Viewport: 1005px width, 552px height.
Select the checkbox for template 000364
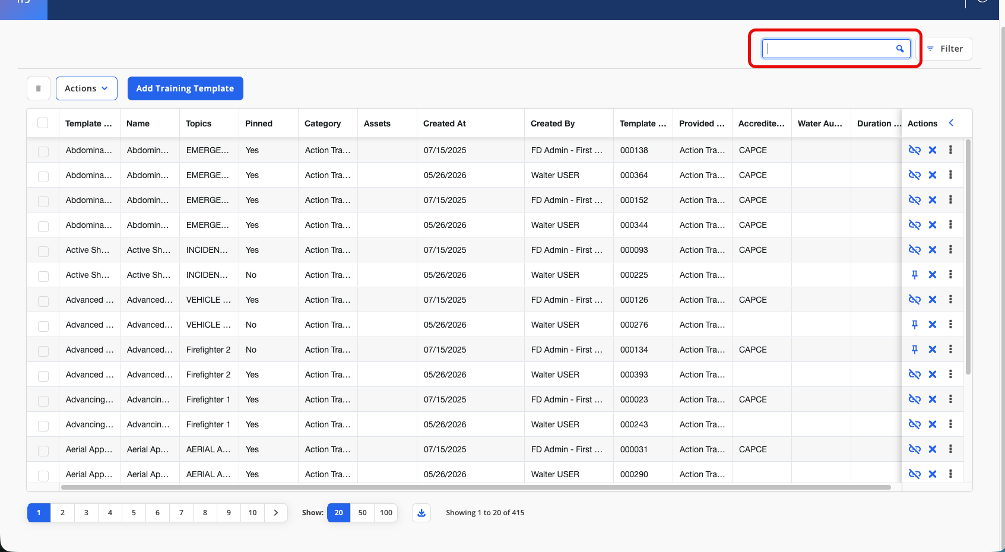[x=43, y=176]
